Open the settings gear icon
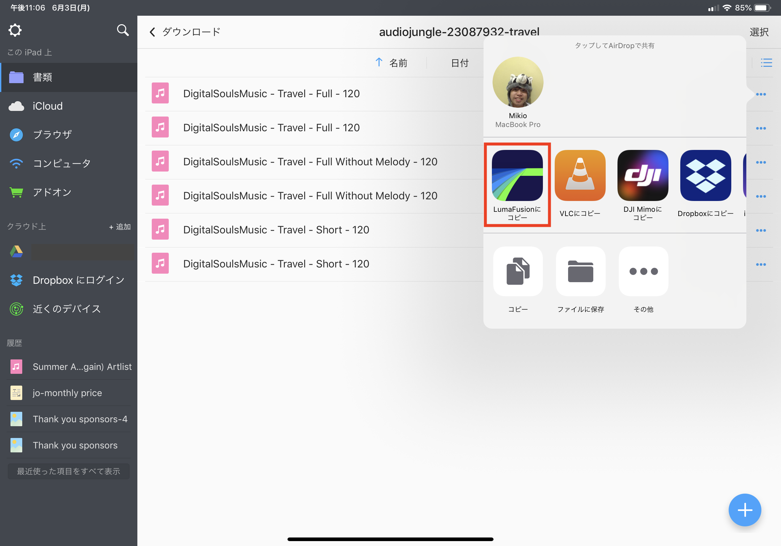781x546 pixels. (15, 30)
